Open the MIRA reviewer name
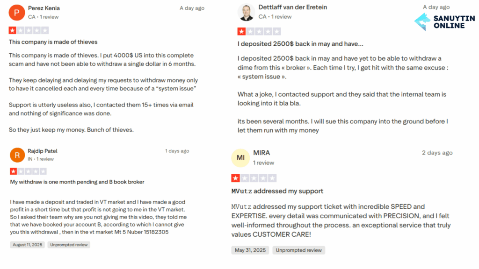 [x=261, y=153]
